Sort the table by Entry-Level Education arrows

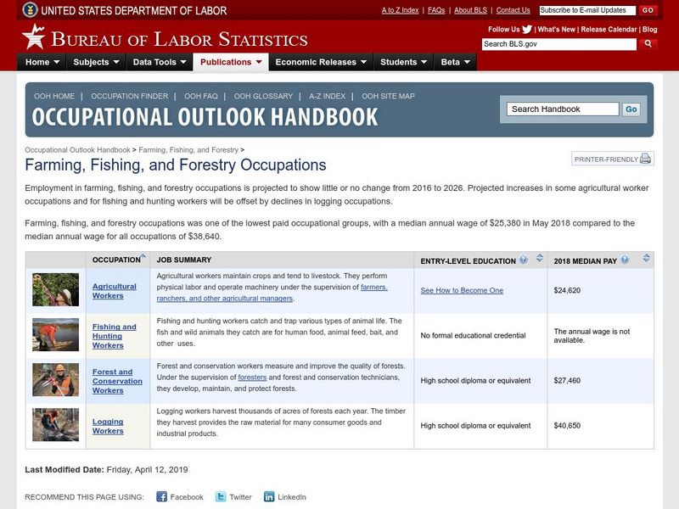point(540,258)
